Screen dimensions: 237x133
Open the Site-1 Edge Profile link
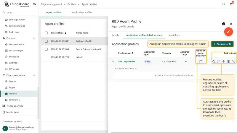coord(126,61)
